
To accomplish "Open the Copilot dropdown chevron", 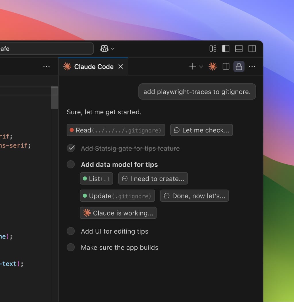I will point(113,49).
